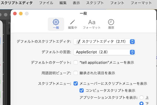
Task: Disable コンピュータスクリプトを表示 checkbox
Action: [x=82, y=91]
